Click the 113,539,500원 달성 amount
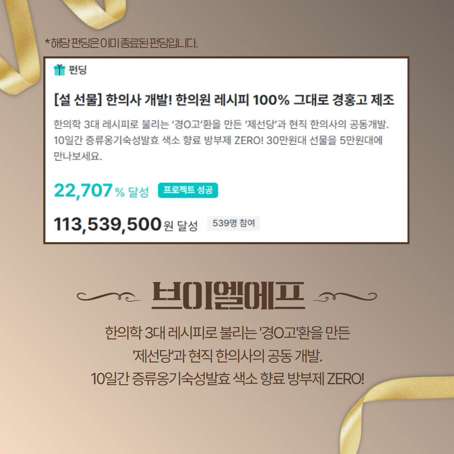Image resolution: width=454 pixels, height=454 pixels. point(126,224)
